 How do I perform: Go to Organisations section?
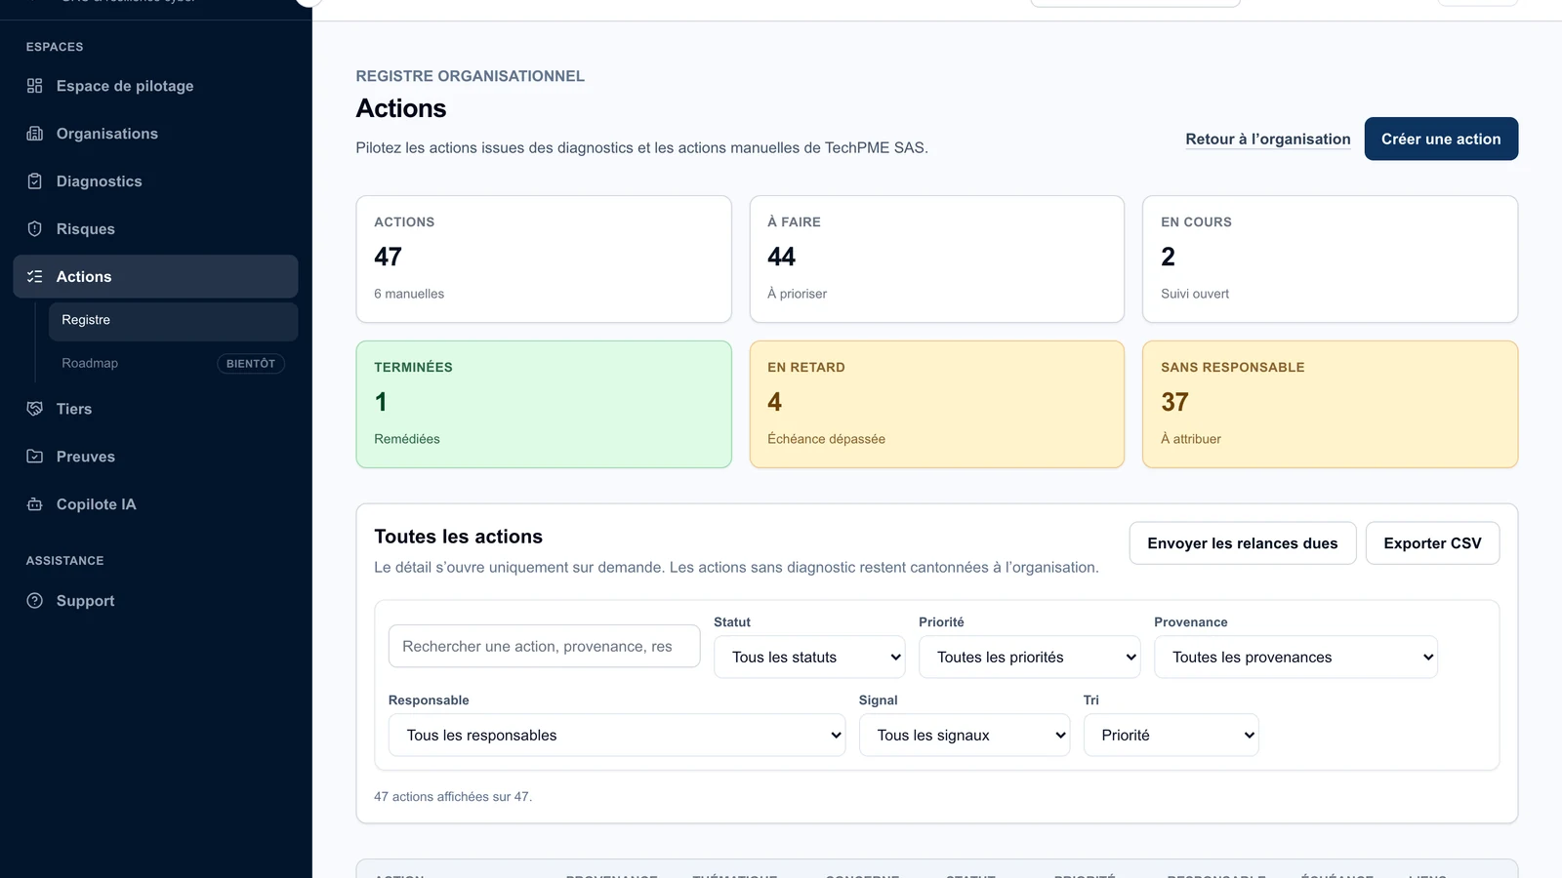pyautogui.click(x=155, y=134)
